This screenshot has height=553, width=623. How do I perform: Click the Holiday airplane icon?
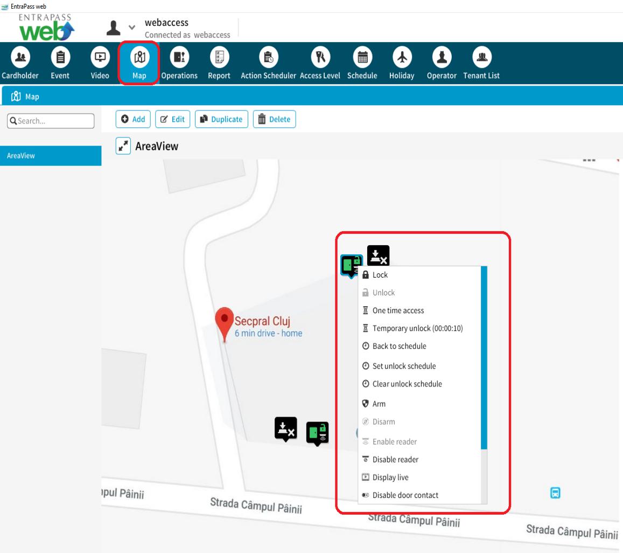point(401,57)
